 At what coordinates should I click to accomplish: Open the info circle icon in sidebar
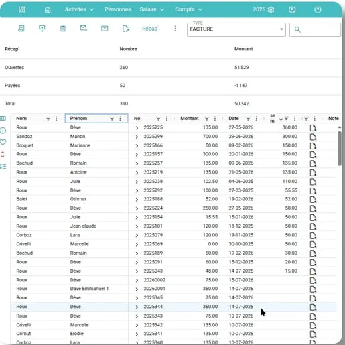[x=3, y=131]
